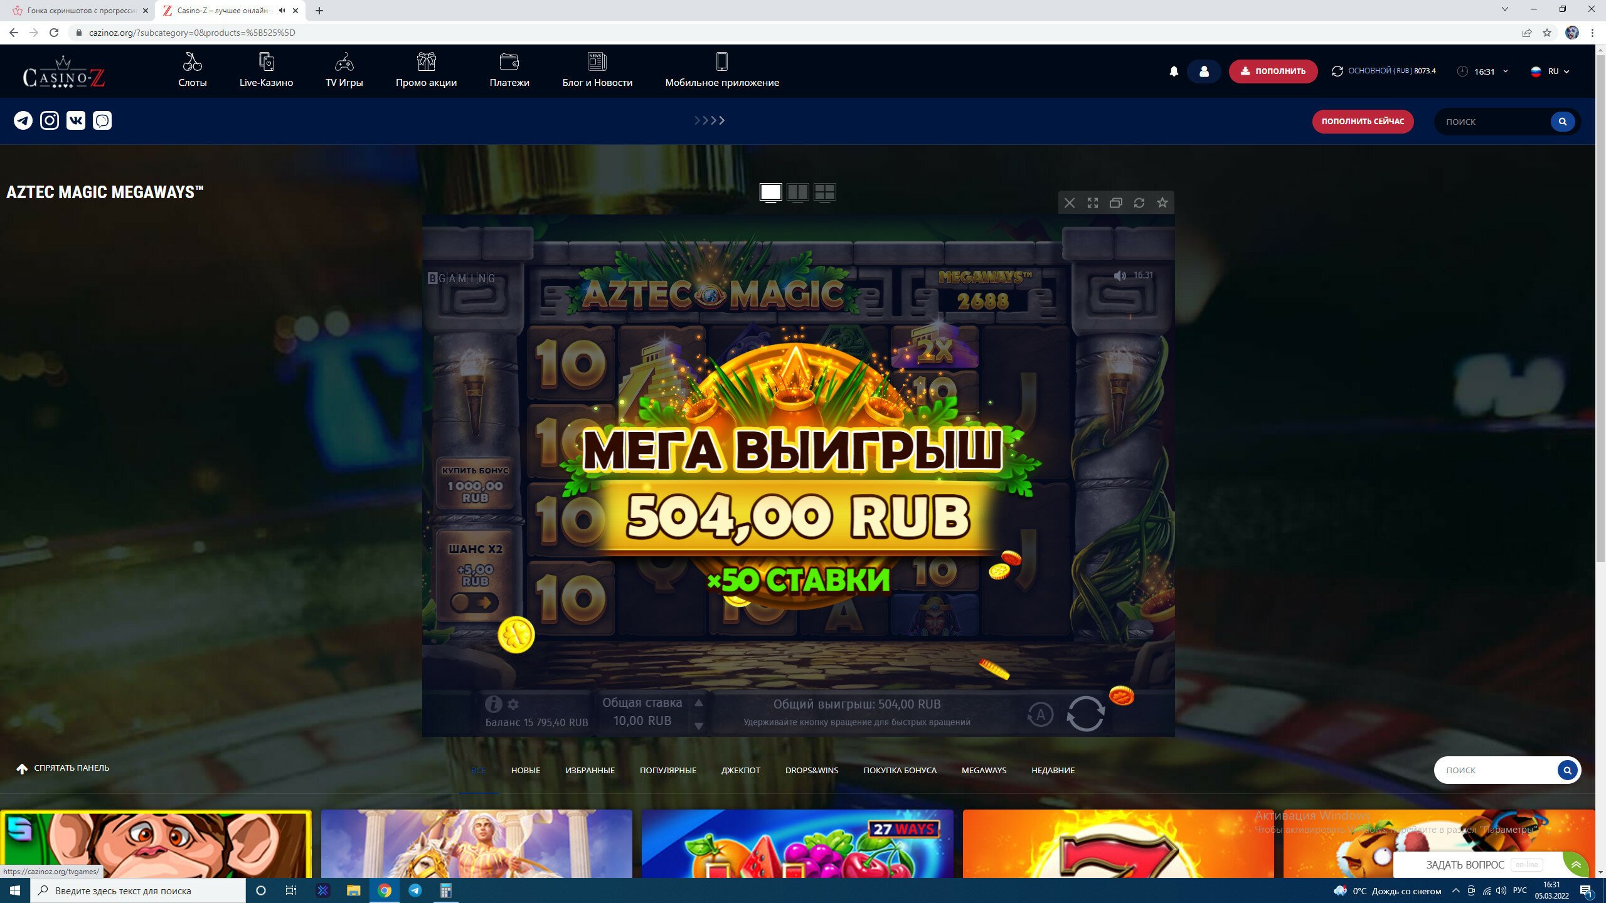
Task: Switch to the two-window game layout
Action: (x=798, y=193)
